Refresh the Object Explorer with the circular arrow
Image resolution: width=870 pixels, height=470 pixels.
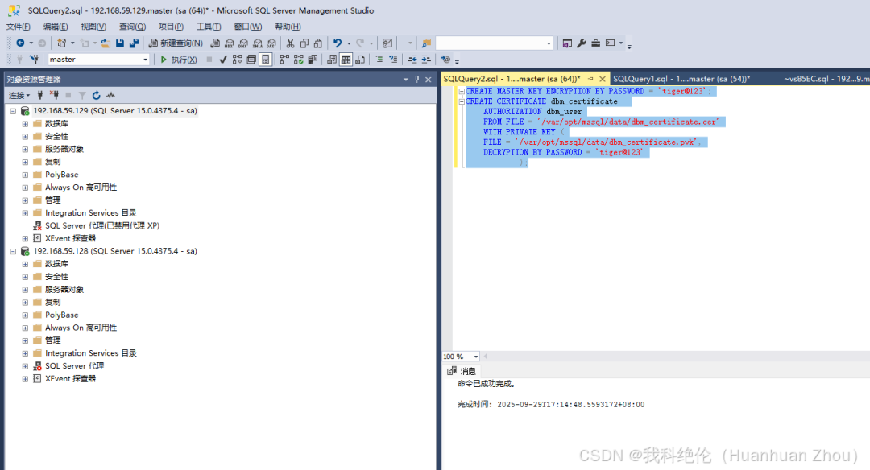96,95
